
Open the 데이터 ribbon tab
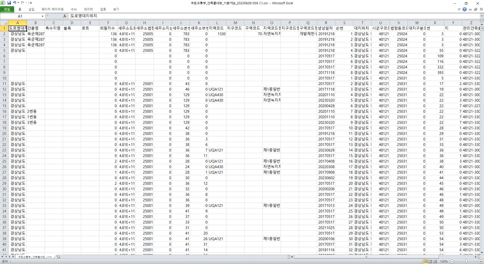click(x=88, y=9)
